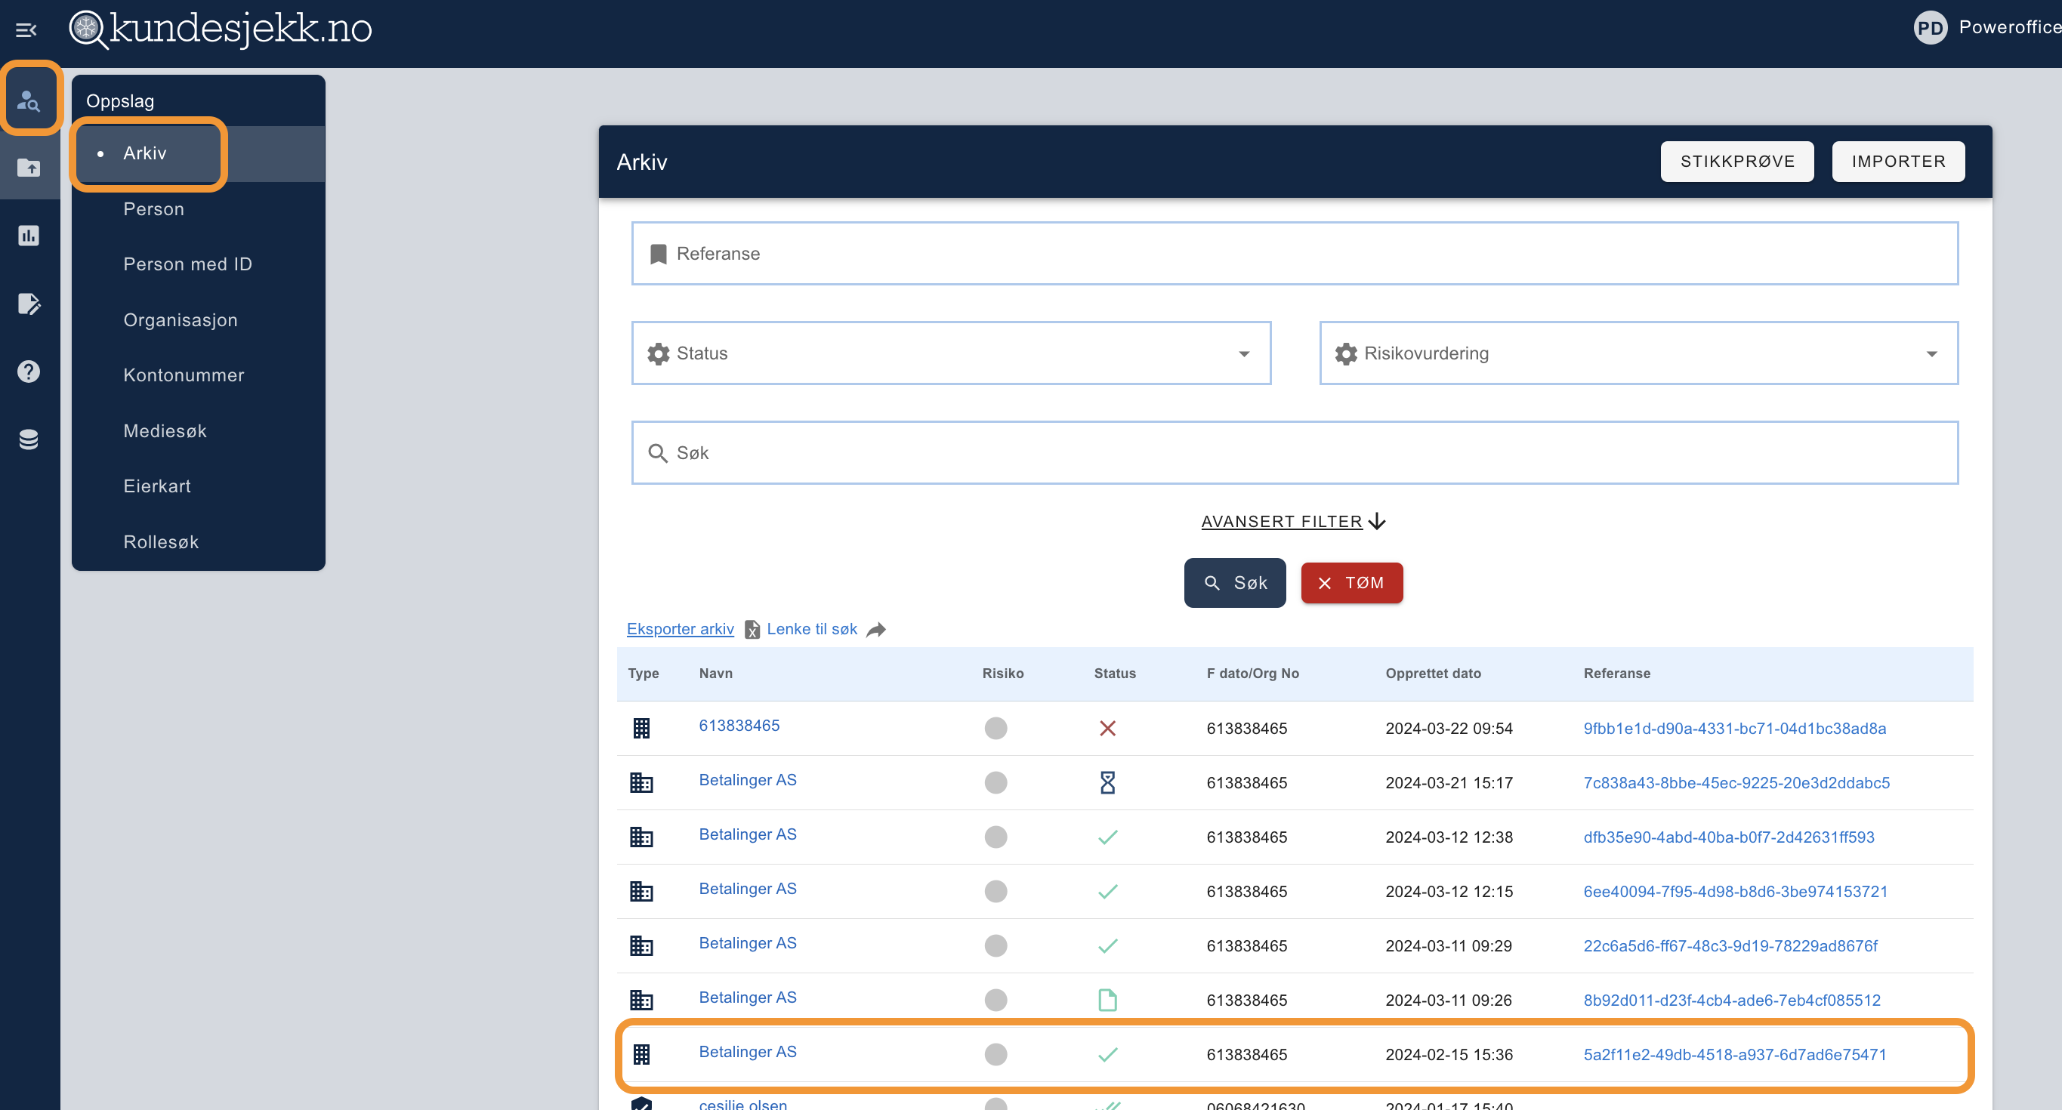This screenshot has width=2062, height=1110.
Task: Click the date 2024-03-12 12:38 cell
Action: click(1449, 837)
